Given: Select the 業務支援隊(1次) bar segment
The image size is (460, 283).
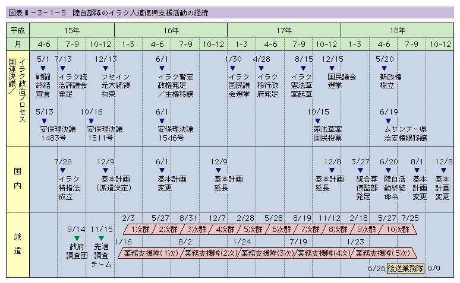Looking at the screenshot, I should tap(151, 253).
